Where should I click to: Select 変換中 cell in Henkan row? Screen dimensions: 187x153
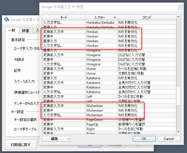click(64, 36)
